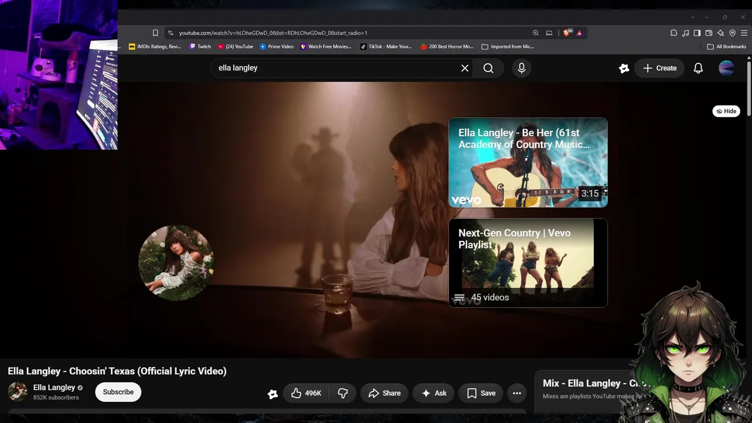Open the tab search chevron in title bar
752x423 pixels.
(x=693, y=17)
